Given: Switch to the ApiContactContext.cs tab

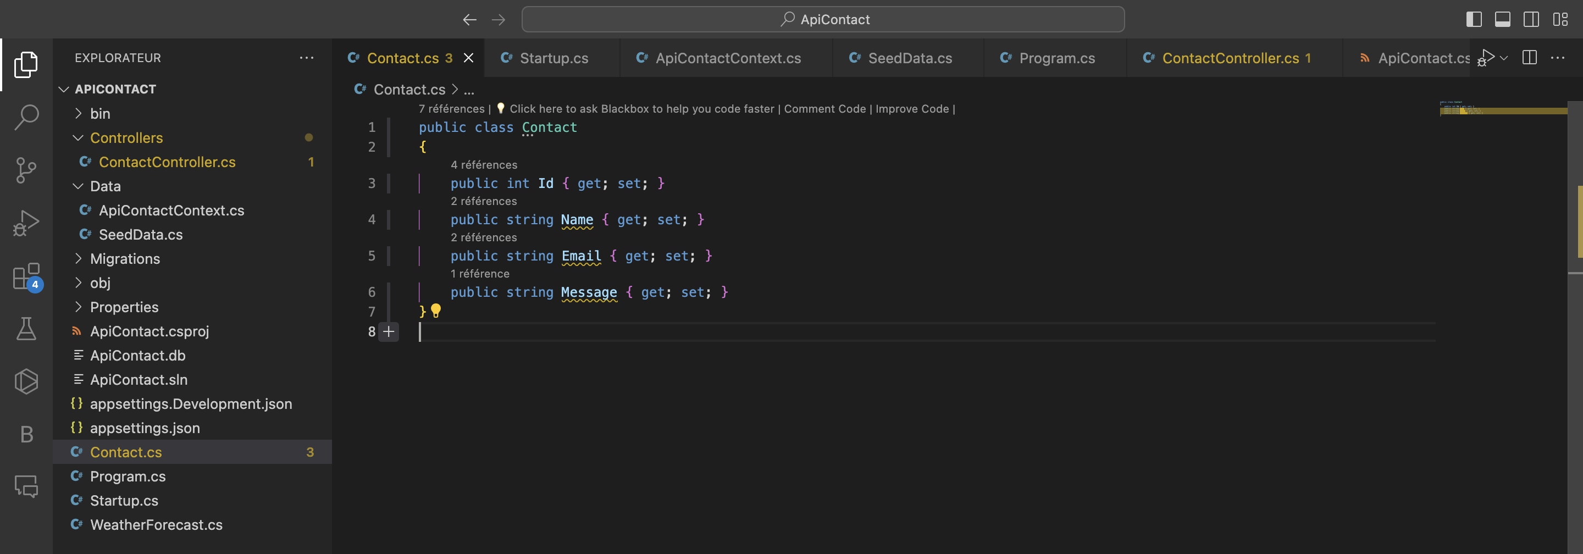Looking at the screenshot, I should [x=726, y=58].
